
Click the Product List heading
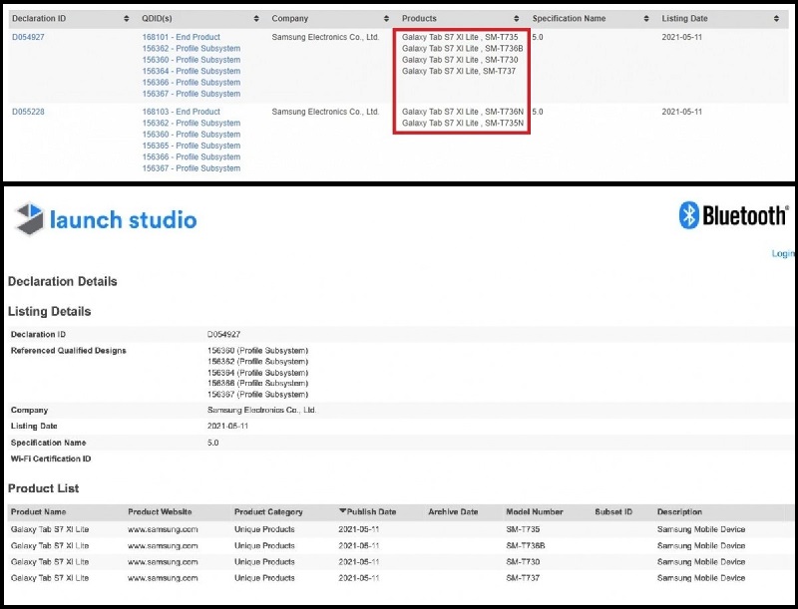coord(43,488)
